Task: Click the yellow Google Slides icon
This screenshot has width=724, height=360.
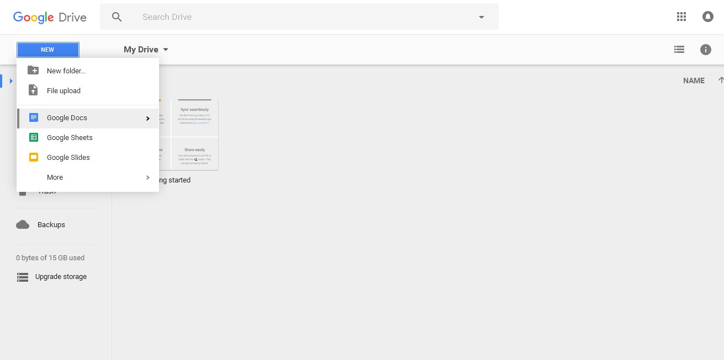Action: pos(34,157)
